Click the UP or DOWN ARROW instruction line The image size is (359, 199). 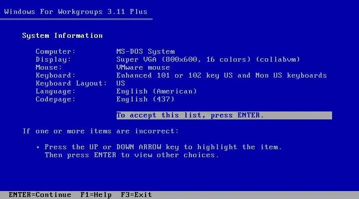[163, 147]
